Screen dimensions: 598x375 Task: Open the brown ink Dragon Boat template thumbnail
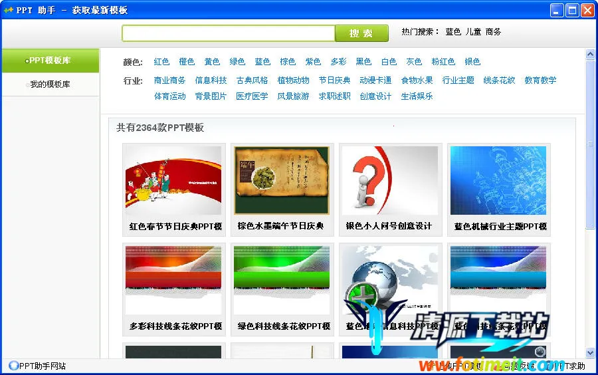pyautogui.click(x=282, y=181)
